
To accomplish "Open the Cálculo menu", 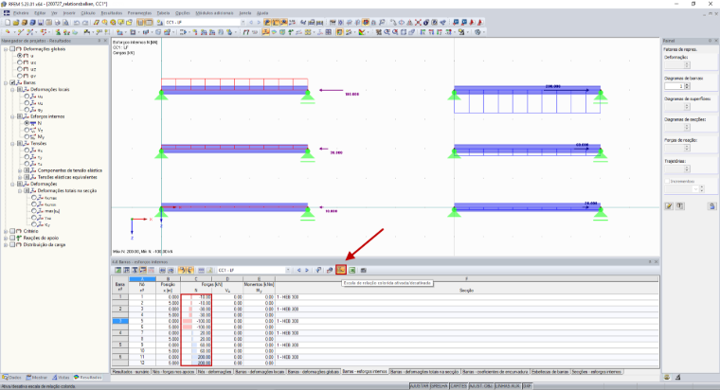I will 88,13.
